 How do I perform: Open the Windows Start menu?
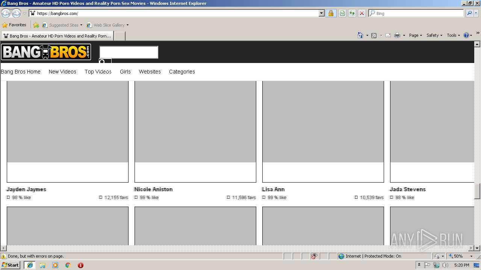tap(11, 265)
